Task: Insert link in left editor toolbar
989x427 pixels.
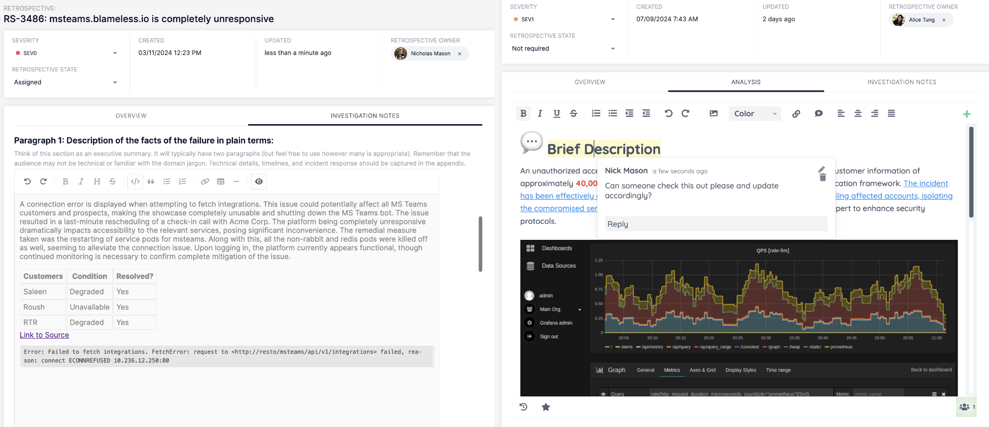Action: [x=205, y=182]
